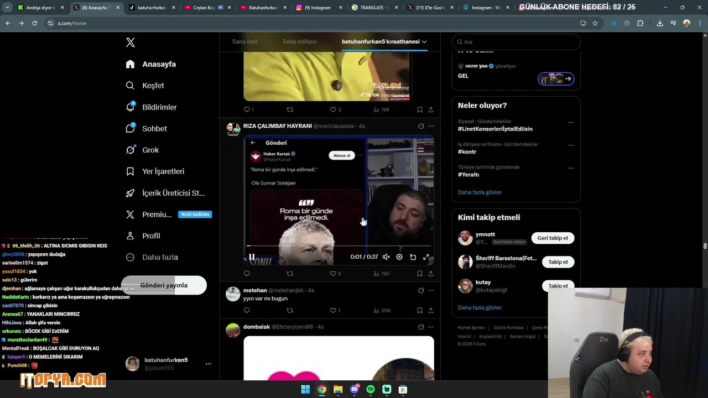Open Chrome downloads icon
The width and height of the screenshot is (708, 398).
[x=660, y=23]
